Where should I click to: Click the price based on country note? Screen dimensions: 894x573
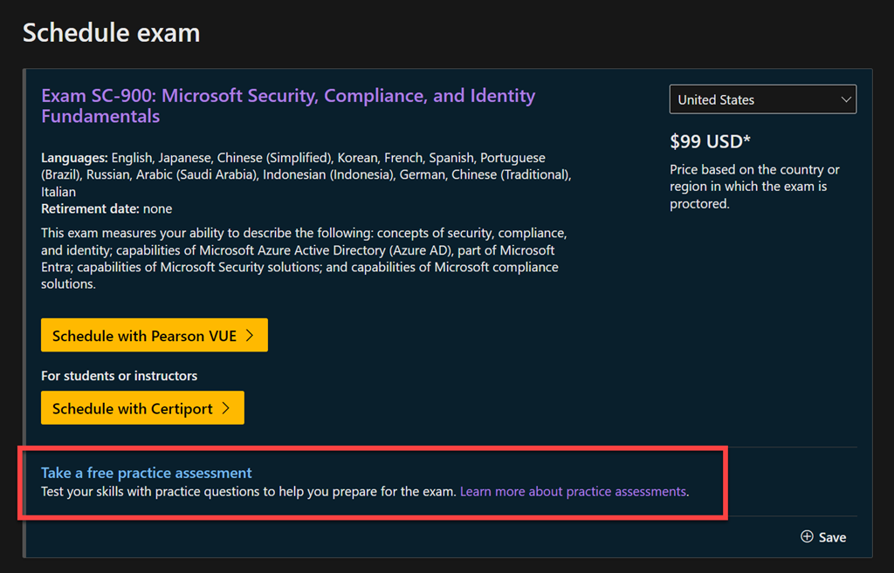pyautogui.click(x=754, y=187)
